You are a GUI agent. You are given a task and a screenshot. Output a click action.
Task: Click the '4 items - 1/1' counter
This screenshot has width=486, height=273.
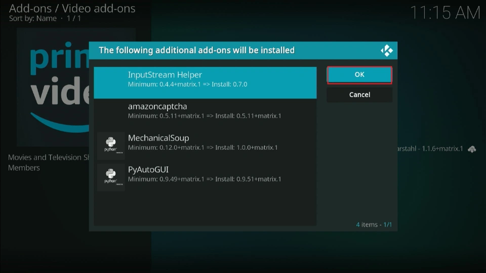pos(374,224)
